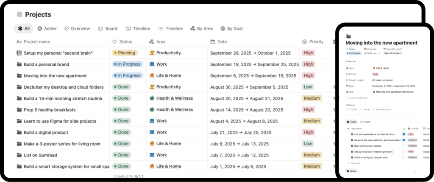
Task: Uncheck List the essentials task checkbox
Action: 404,134
